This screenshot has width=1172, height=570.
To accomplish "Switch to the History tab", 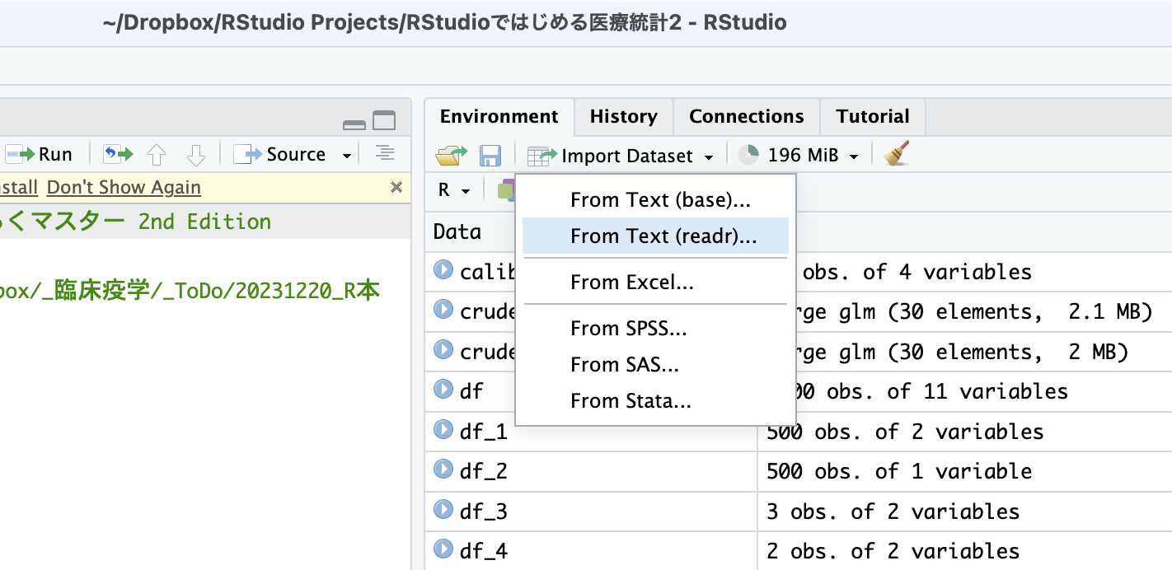I will pyautogui.click(x=623, y=116).
